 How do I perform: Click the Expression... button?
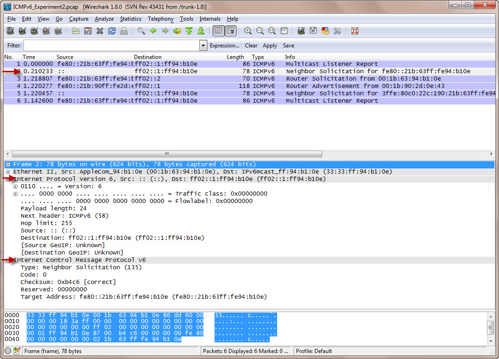[224, 46]
